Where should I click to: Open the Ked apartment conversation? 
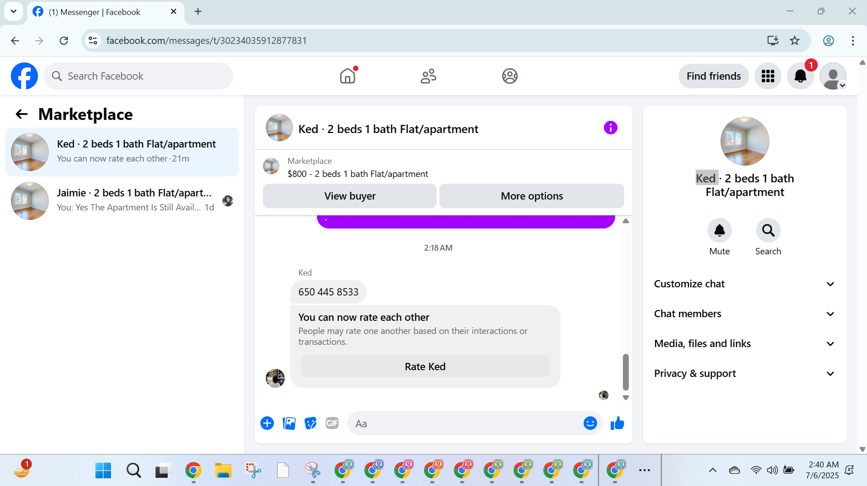tap(122, 152)
